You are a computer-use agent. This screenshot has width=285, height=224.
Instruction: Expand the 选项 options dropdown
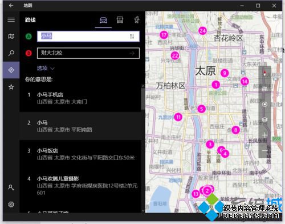46,68
